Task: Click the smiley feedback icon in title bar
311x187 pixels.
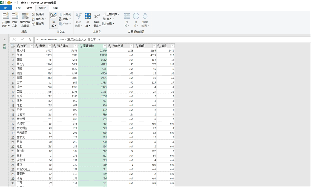Action: (x=9, y=2)
